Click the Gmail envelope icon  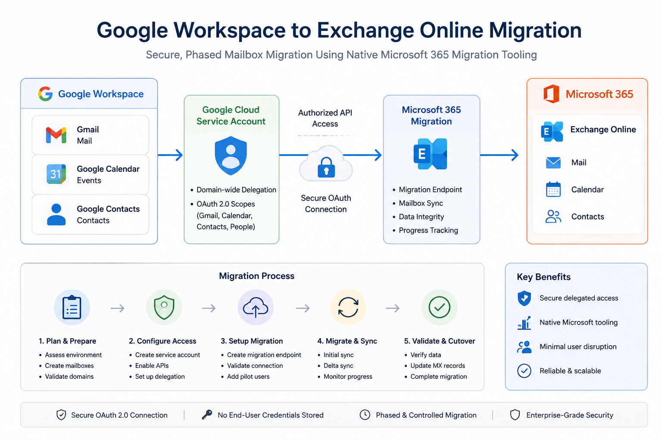pos(56,135)
